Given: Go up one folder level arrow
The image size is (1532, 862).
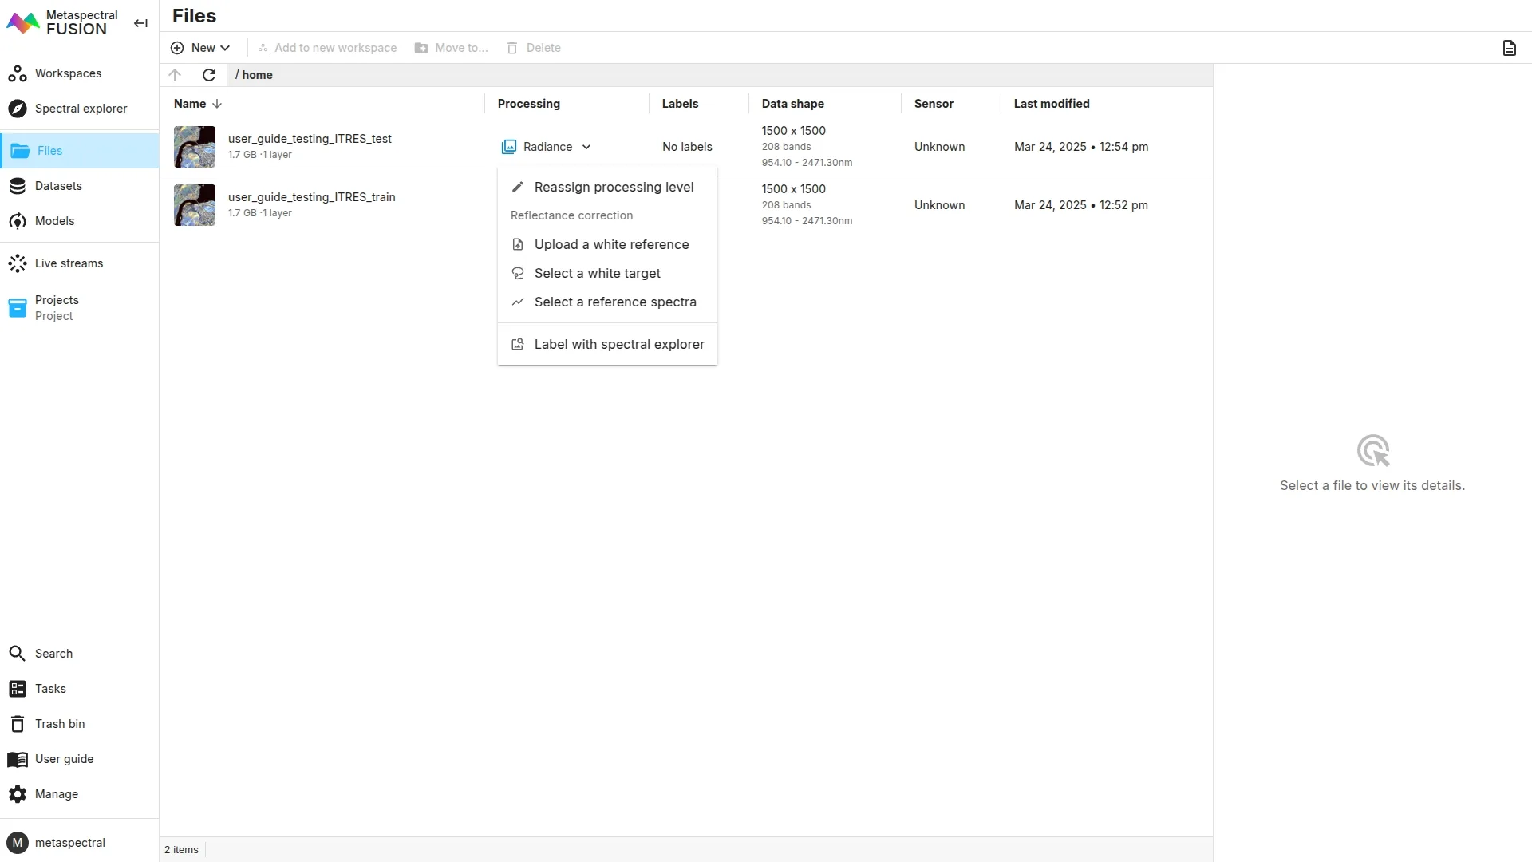Looking at the screenshot, I should click(x=175, y=75).
